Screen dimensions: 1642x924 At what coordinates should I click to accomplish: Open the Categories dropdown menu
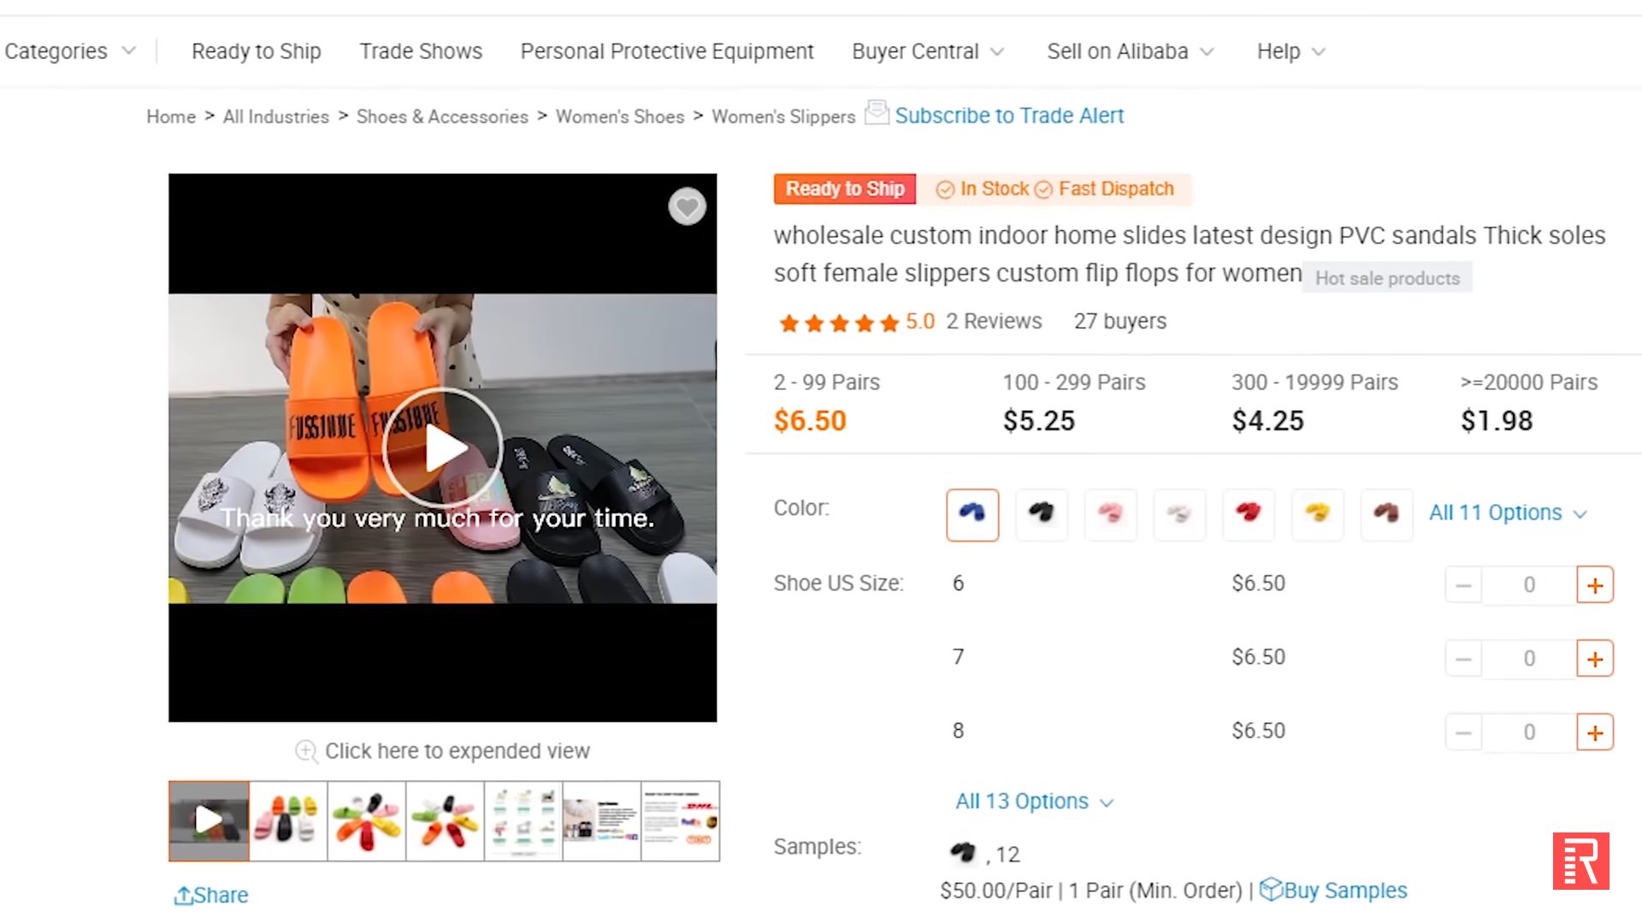(70, 51)
